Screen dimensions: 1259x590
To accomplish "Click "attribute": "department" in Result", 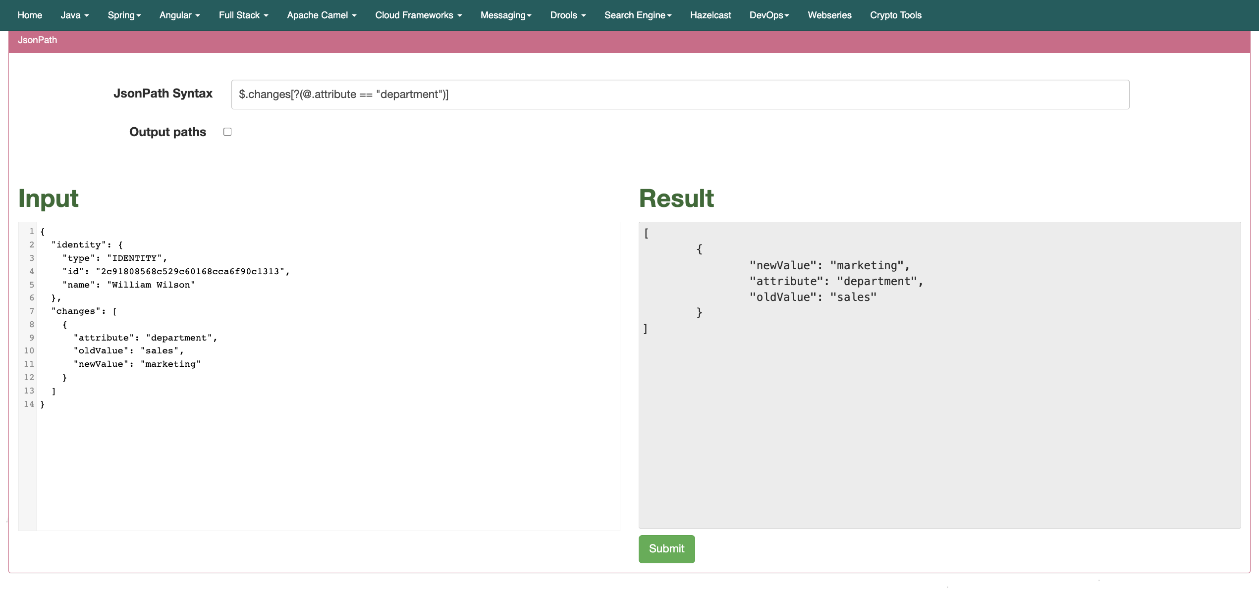I will click(x=836, y=282).
